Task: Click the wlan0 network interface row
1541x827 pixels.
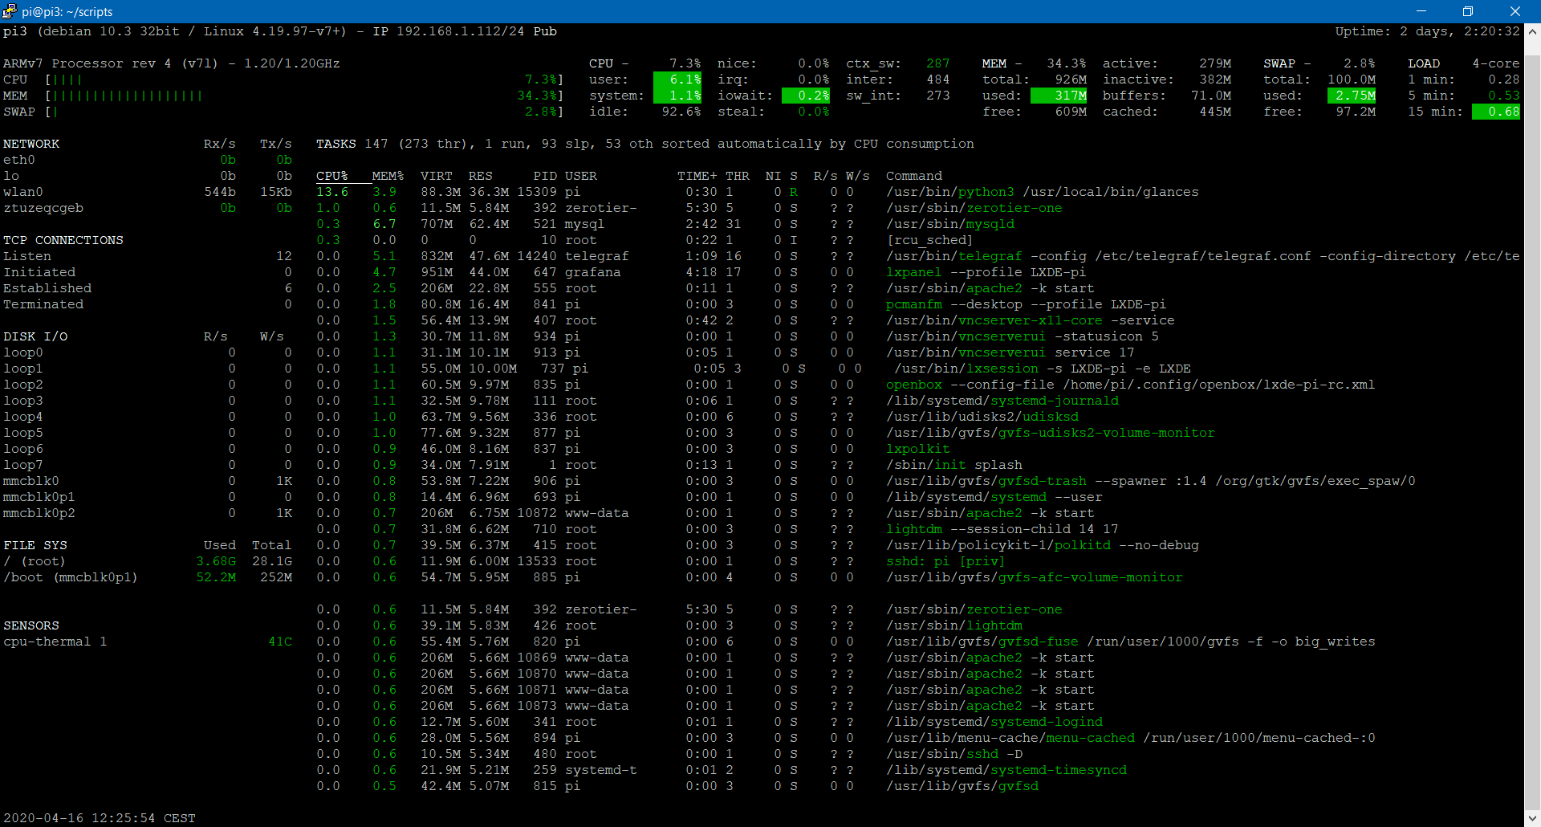Action: (24, 191)
